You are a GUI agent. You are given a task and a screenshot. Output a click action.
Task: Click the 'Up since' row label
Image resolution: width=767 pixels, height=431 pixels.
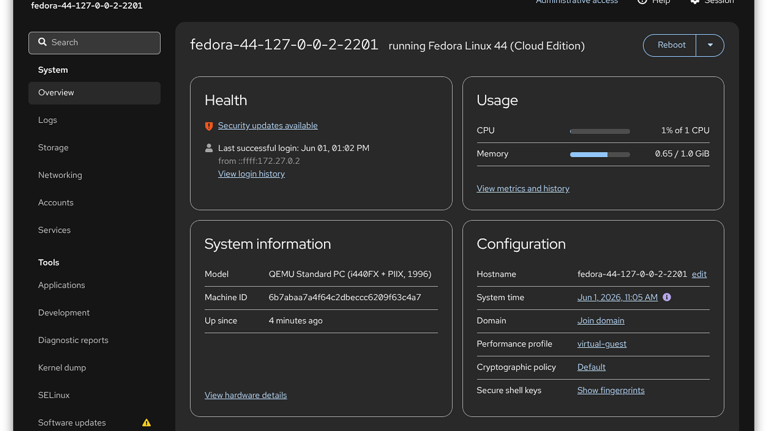pyautogui.click(x=221, y=320)
